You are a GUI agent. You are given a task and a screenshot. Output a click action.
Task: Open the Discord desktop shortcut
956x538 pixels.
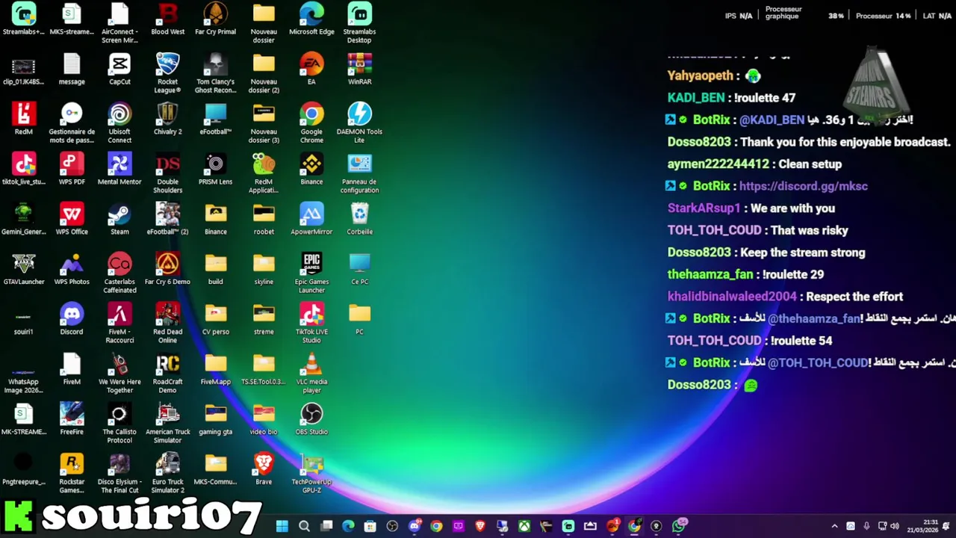pyautogui.click(x=72, y=319)
